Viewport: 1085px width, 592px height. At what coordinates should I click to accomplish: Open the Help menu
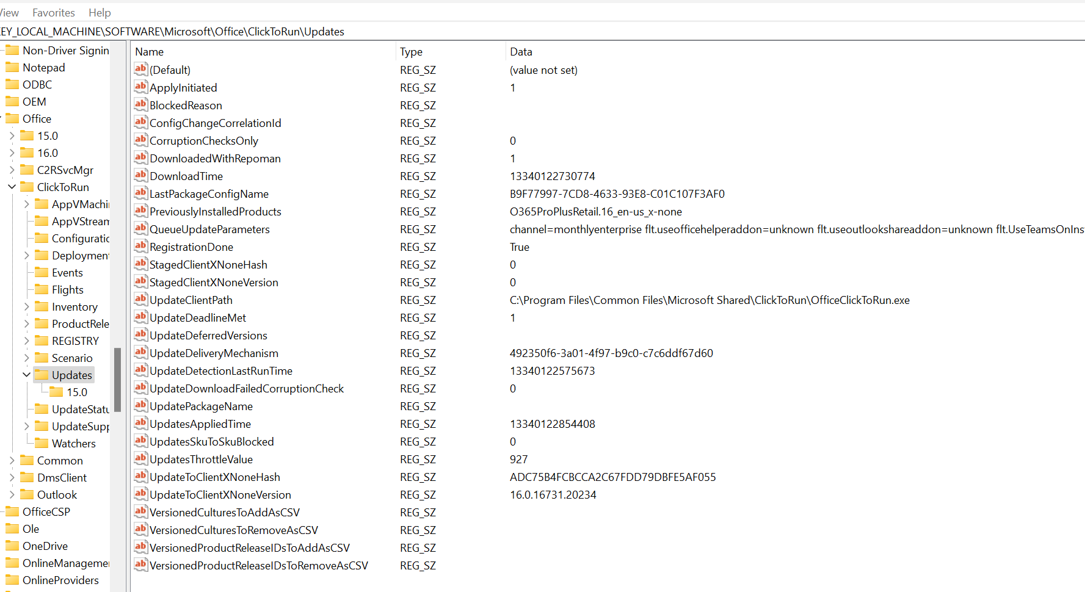pyautogui.click(x=100, y=12)
